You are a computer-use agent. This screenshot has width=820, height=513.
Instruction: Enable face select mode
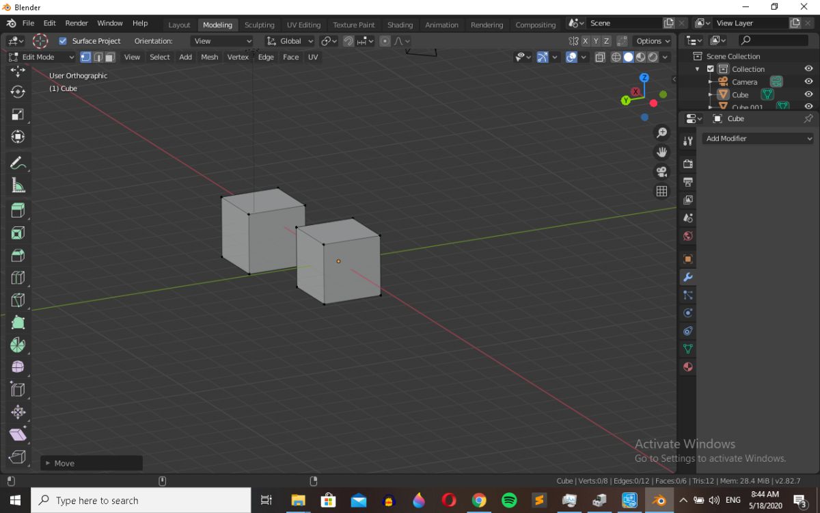pyautogui.click(x=109, y=57)
